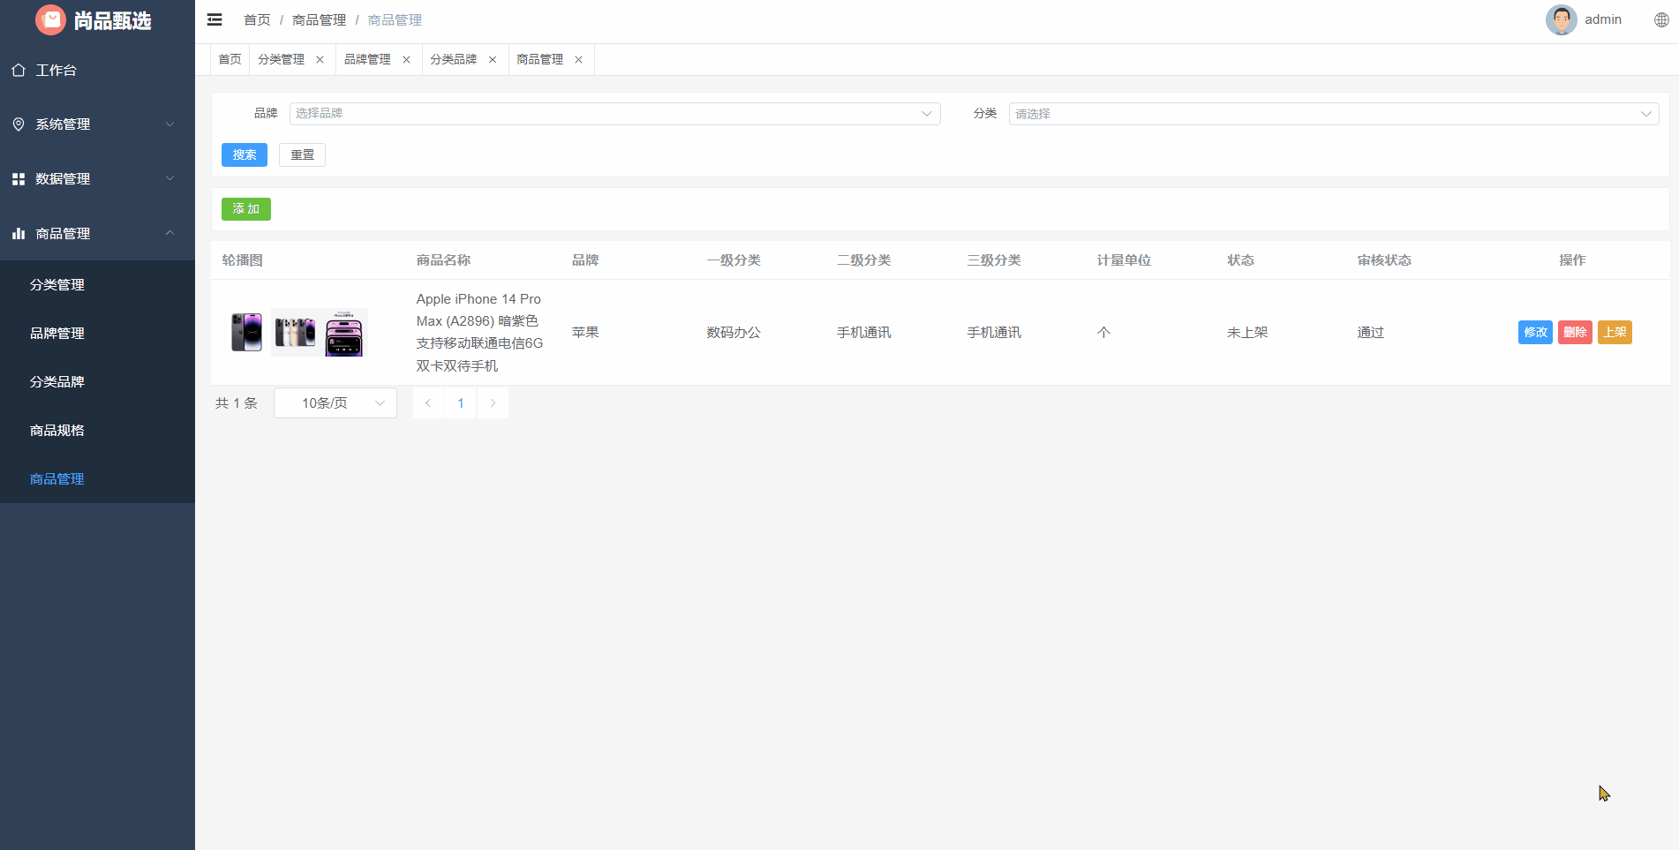Click the 数据管理 grid icon

[x=19, y=178]
